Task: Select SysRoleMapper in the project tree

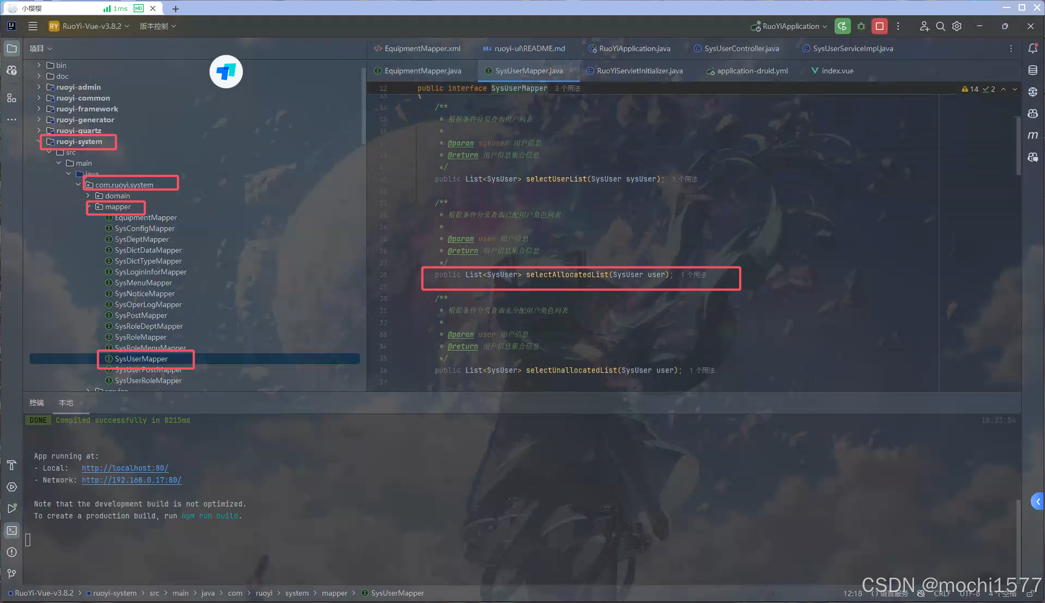Action: (x=140, y=337)
